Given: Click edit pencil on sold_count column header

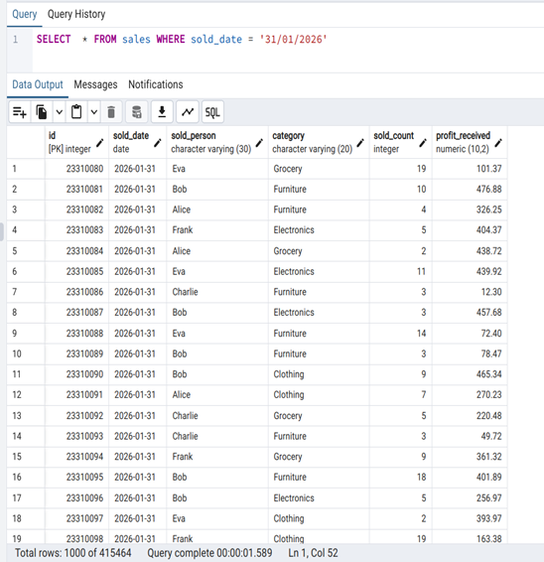Looking at the screenshot, I should coord(423,143).
